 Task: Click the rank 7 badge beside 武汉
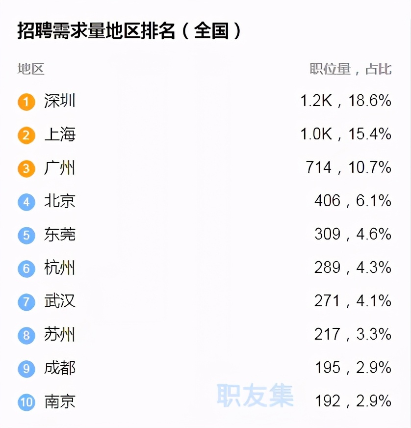click(x=26, y=302)
